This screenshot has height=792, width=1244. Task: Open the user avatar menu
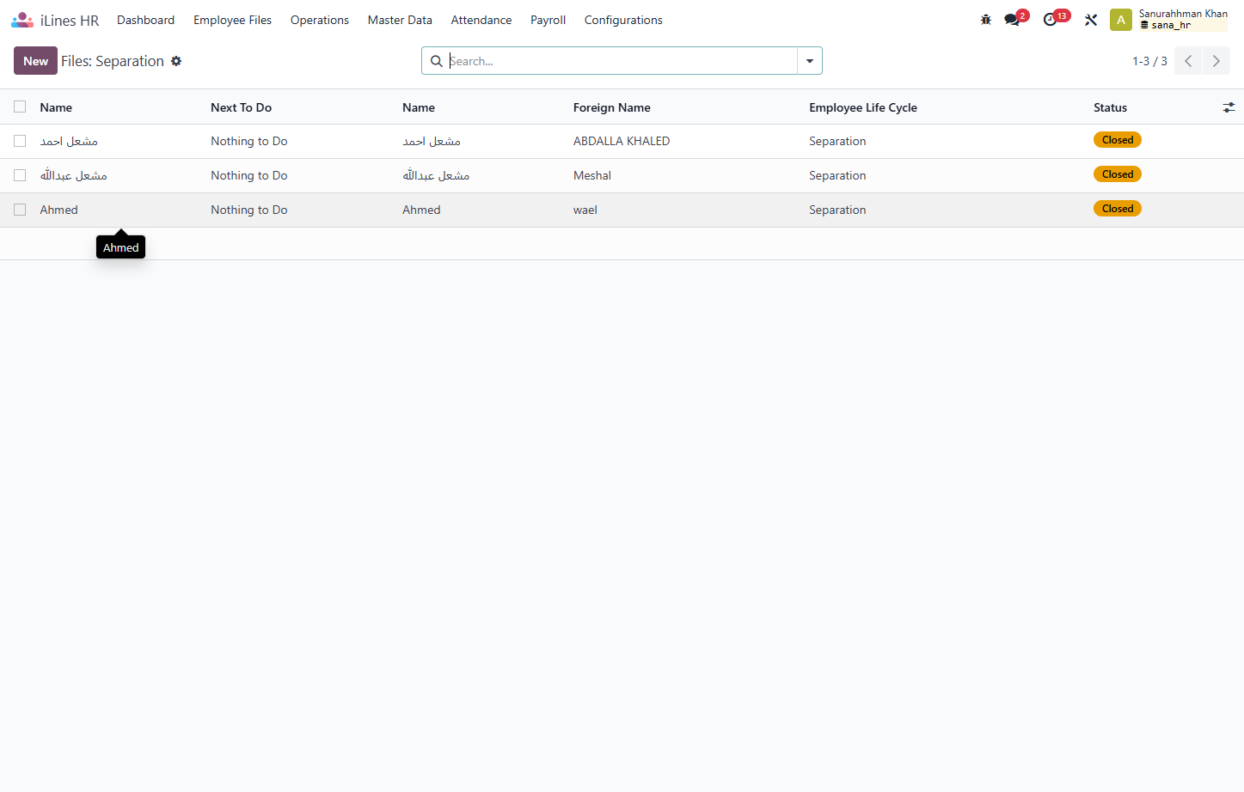tap(1121, 20)
